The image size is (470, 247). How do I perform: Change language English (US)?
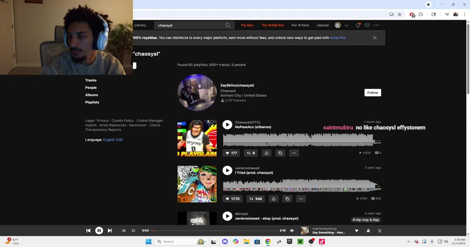pyautogui.click(x=113, y=140)
